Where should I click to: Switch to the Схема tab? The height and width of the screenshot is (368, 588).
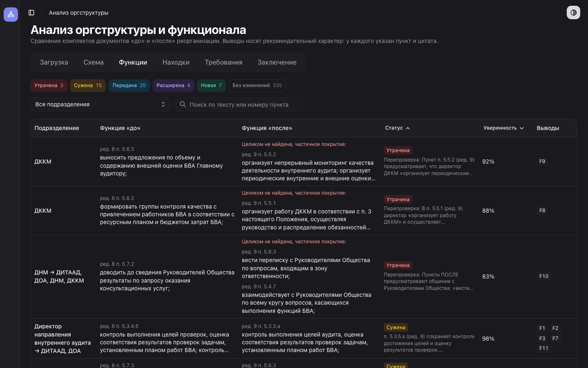tap(94, 62)
